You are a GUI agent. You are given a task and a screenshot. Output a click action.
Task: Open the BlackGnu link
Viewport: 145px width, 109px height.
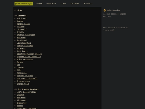pyautogui.click(x=21, y=97)
